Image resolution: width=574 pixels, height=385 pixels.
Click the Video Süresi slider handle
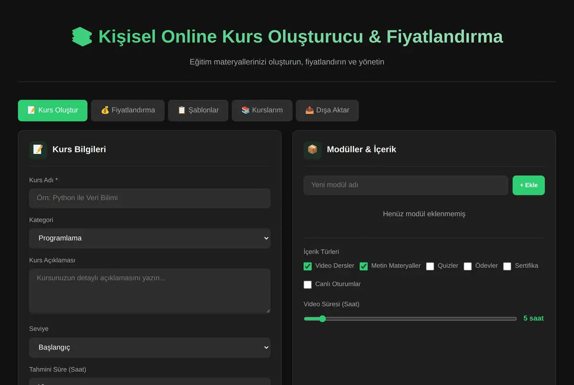(x=322, y=319)
